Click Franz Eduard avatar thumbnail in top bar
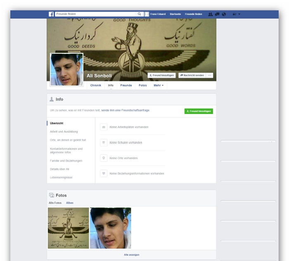The height and width of the screenshot is (261, 289). 147,14
